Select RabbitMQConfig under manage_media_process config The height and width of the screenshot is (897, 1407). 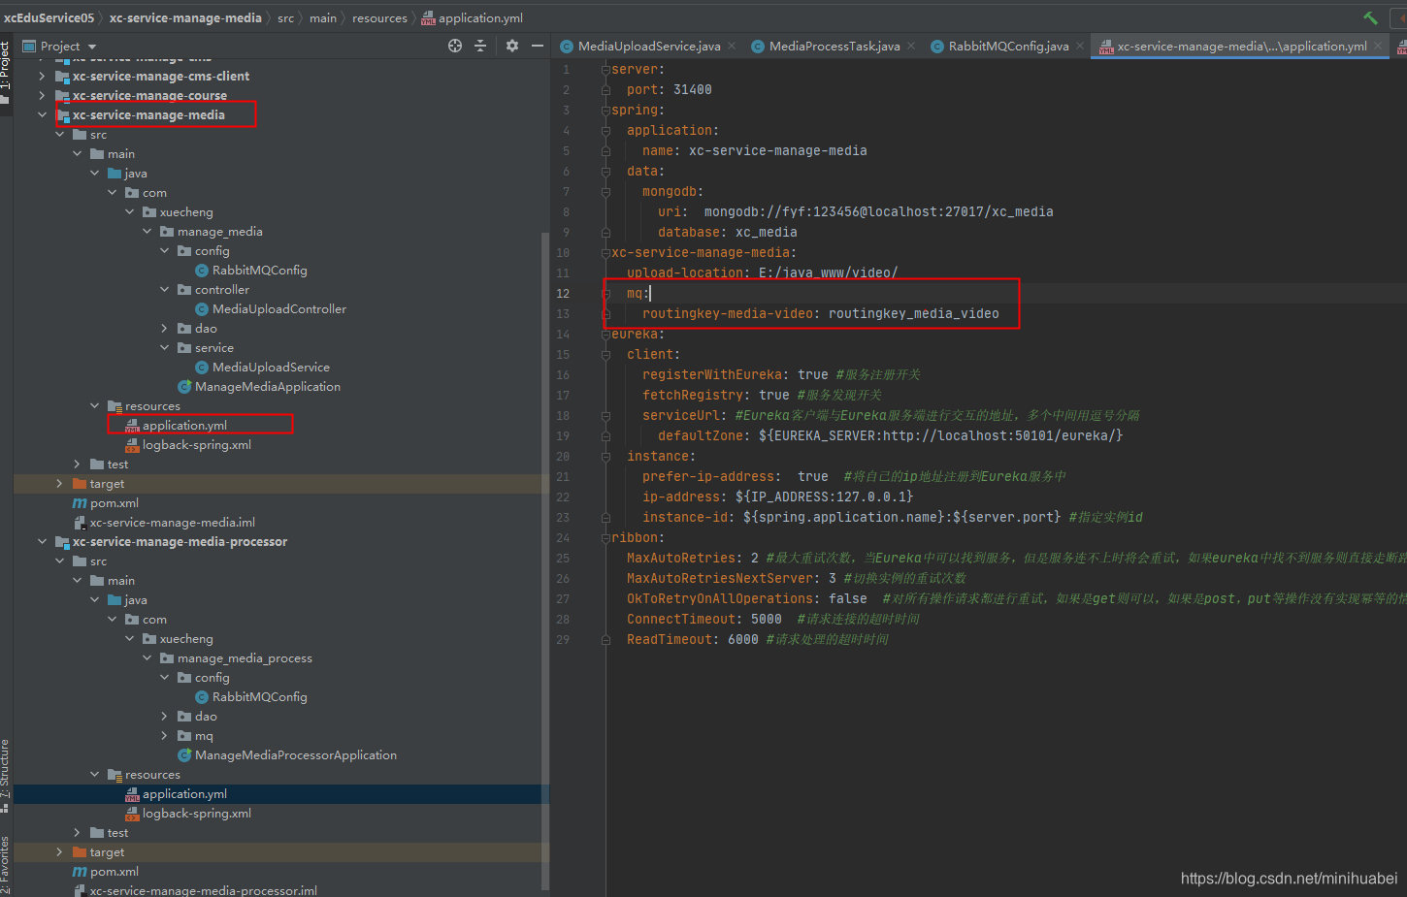pos(259,696)
